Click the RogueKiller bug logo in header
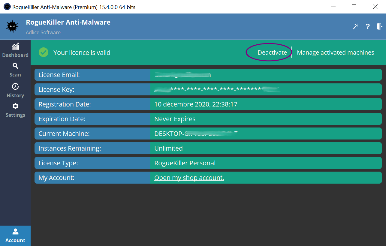386x246 pixels. pyautogui.click(x=13, y=27)
